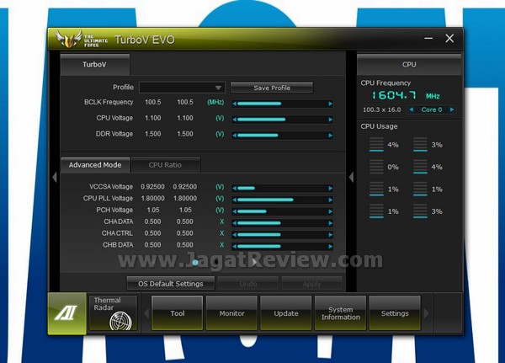
Task: Increase BCLK Frequency with right arrow
Action: coord(330,104)
